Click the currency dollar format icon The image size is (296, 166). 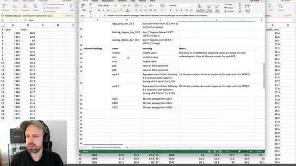click(171, 10)
